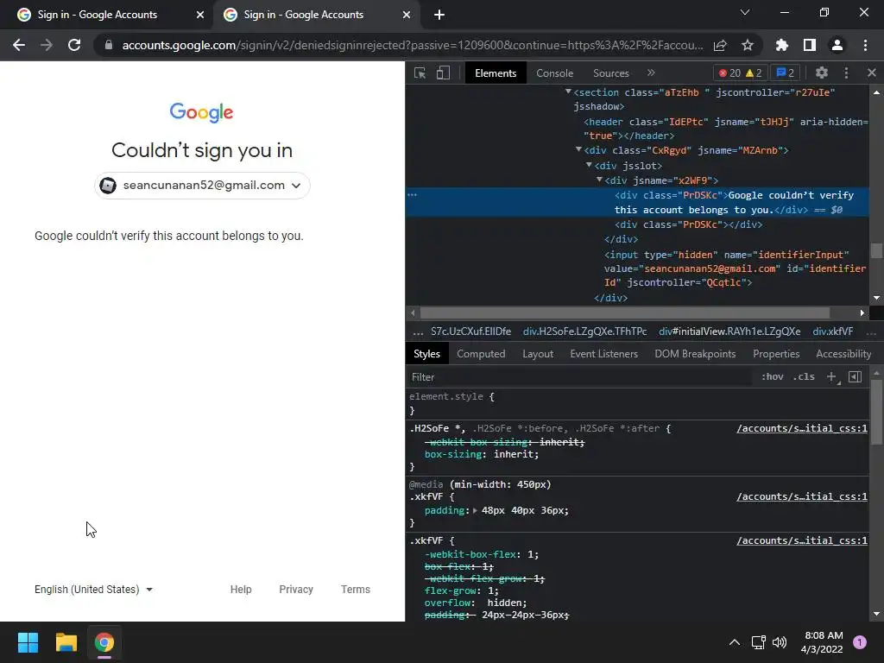Screen dimensions: 884x663
Task: Show more DevTools tabs chevron
Action: click(651, 73)
